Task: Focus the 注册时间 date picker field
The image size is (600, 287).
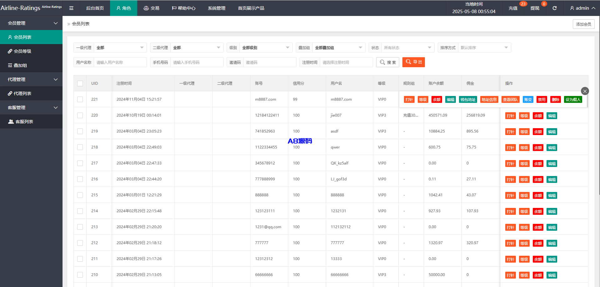Action: pos(346,62)
